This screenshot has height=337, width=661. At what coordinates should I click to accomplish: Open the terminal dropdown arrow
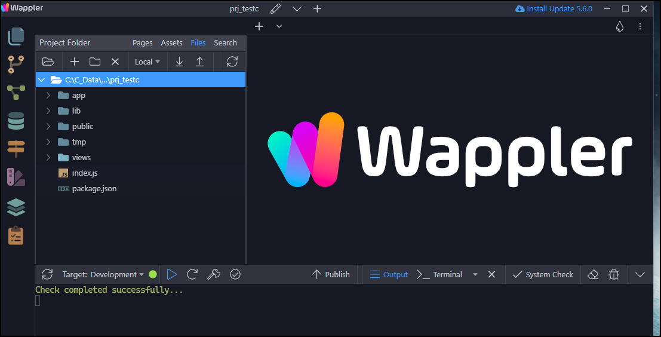pyautogui.click(x=475, y=275)
